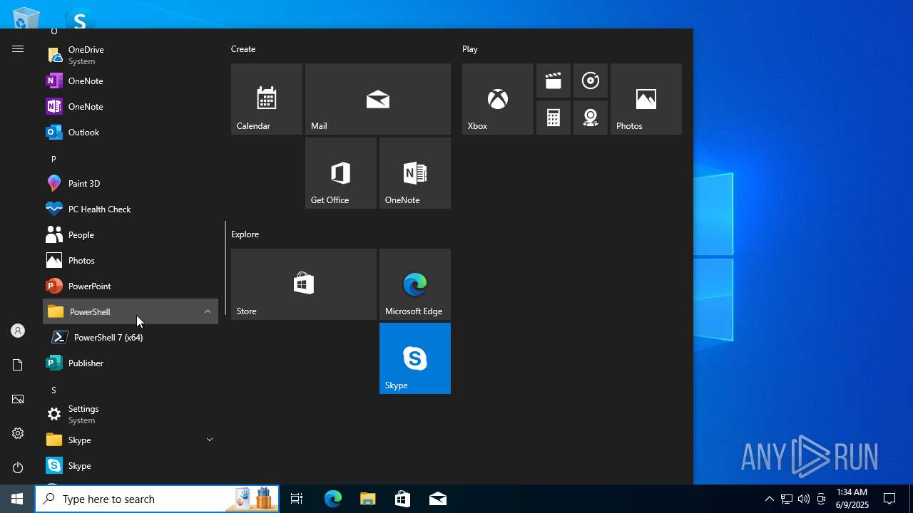Open the Calendar tile
913x513 pixels.
pos(267,99)
